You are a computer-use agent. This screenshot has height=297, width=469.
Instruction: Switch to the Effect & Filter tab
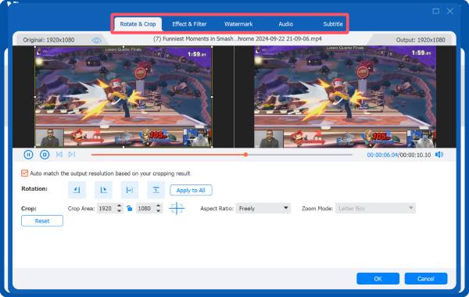click(189, 24)
